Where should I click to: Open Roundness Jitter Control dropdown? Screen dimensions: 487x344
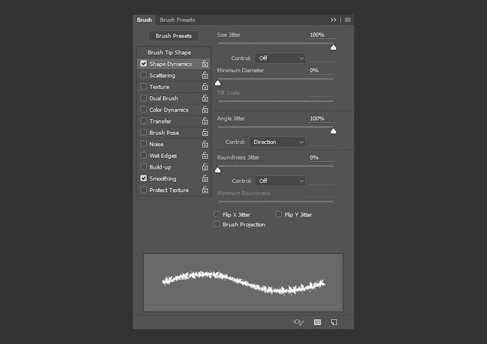(280, 181)
